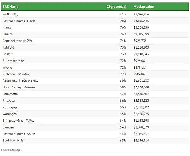
Task: Click the SA3 Name column header
Action: pyautogui.click(x=10, y=7)
